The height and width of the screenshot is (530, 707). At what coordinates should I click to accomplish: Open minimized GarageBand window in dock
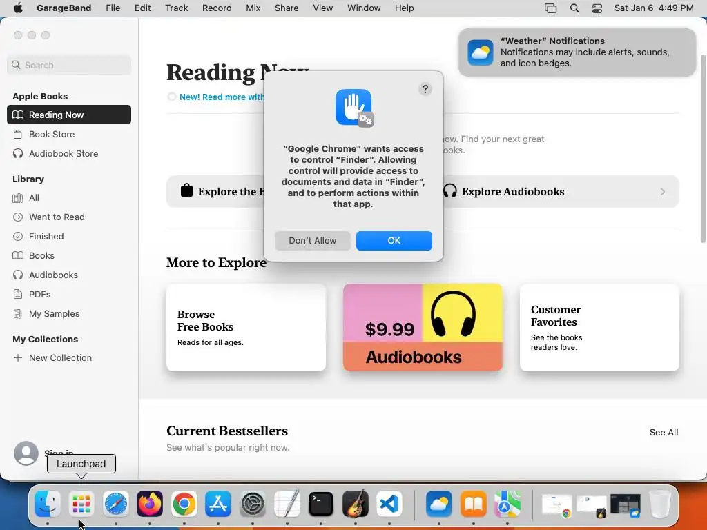coord(591,504)
